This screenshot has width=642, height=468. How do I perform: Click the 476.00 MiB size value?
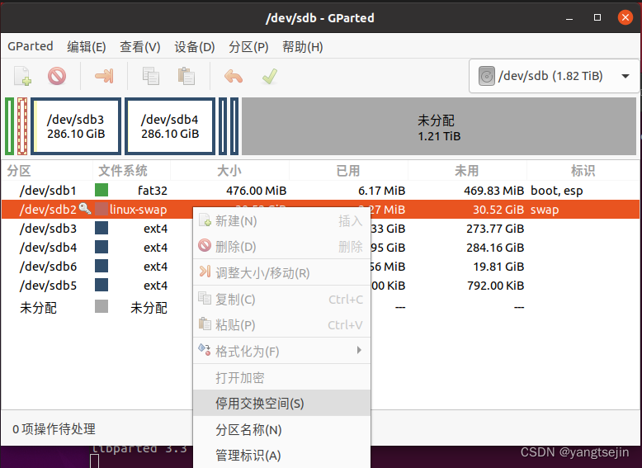[257, 191]
